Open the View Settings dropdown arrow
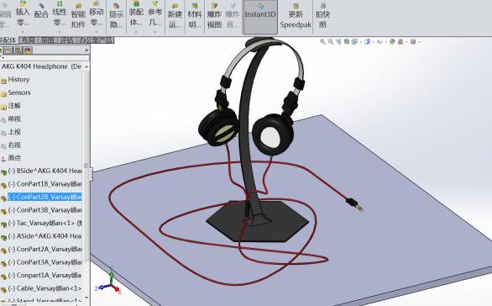The image size is (492, 306). click(419, 42)
